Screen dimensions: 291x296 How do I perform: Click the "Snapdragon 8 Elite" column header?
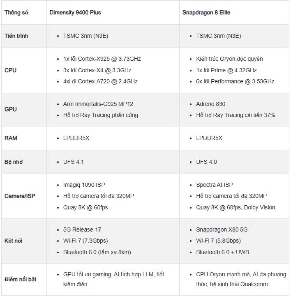206,12
